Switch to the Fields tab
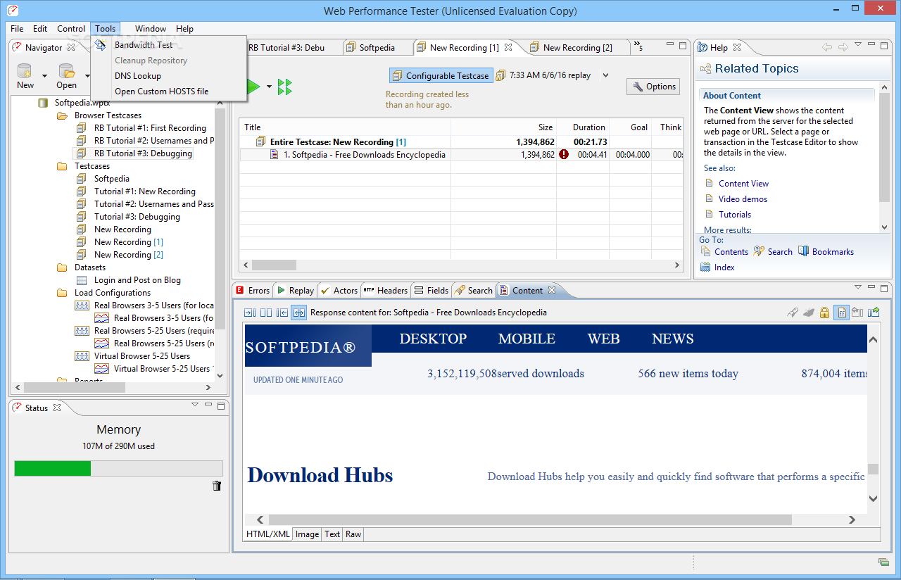Screen dimensions: 901x580 click(431, 290)
